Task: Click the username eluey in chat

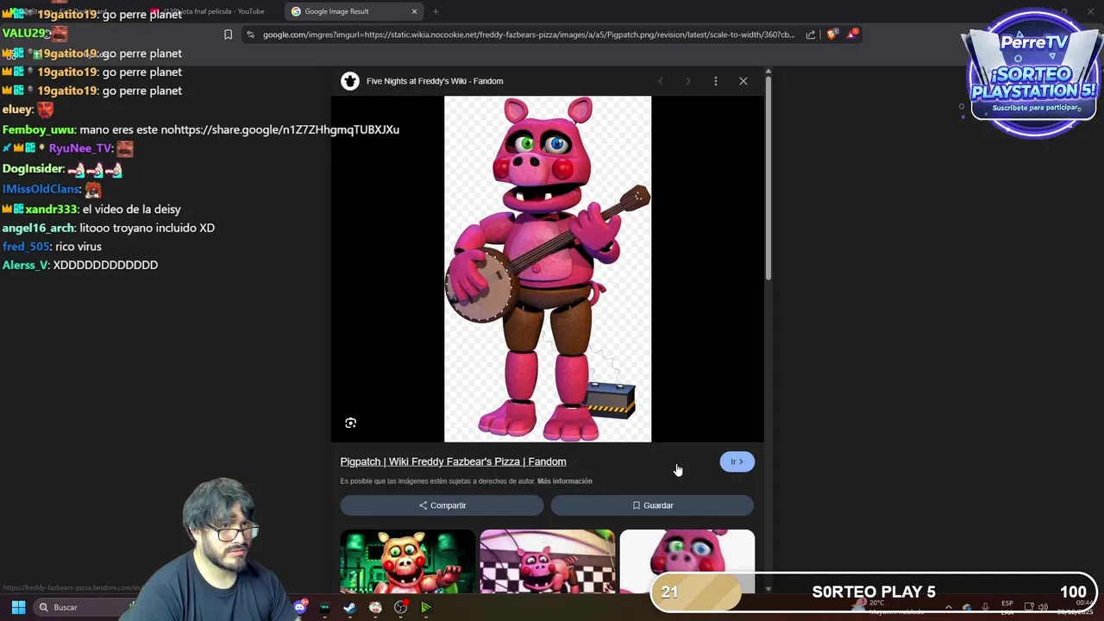Action: (17, 110)
